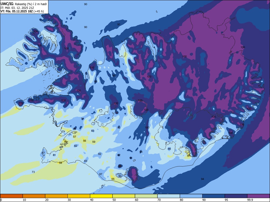The width and height of the screenshot is (270, 202).
Task: Select the legend tick label '20'
Action: pyautogui.click(x=47, y=200)
